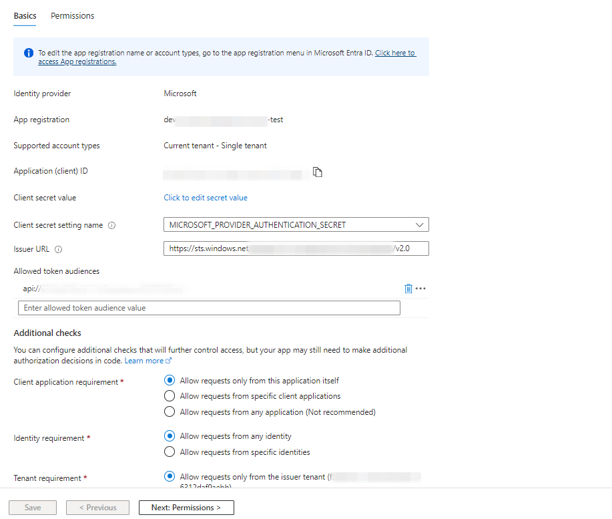
Task: Select Allow requests from any application option
Action: 170,412
